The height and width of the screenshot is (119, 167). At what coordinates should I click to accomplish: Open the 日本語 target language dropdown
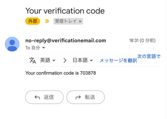pyautogui.click(x=83, y=60)
